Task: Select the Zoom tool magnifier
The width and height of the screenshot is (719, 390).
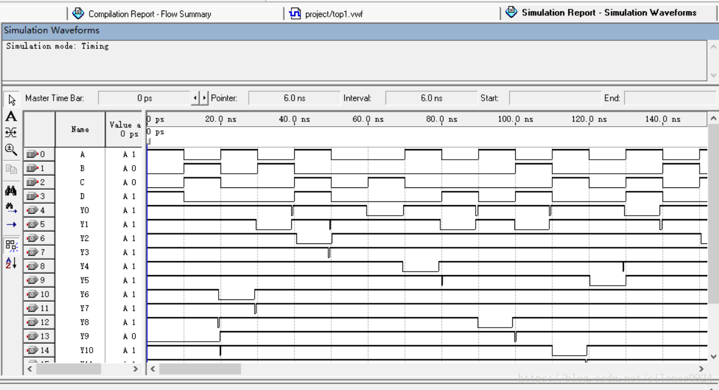Action: click(11, 150)
